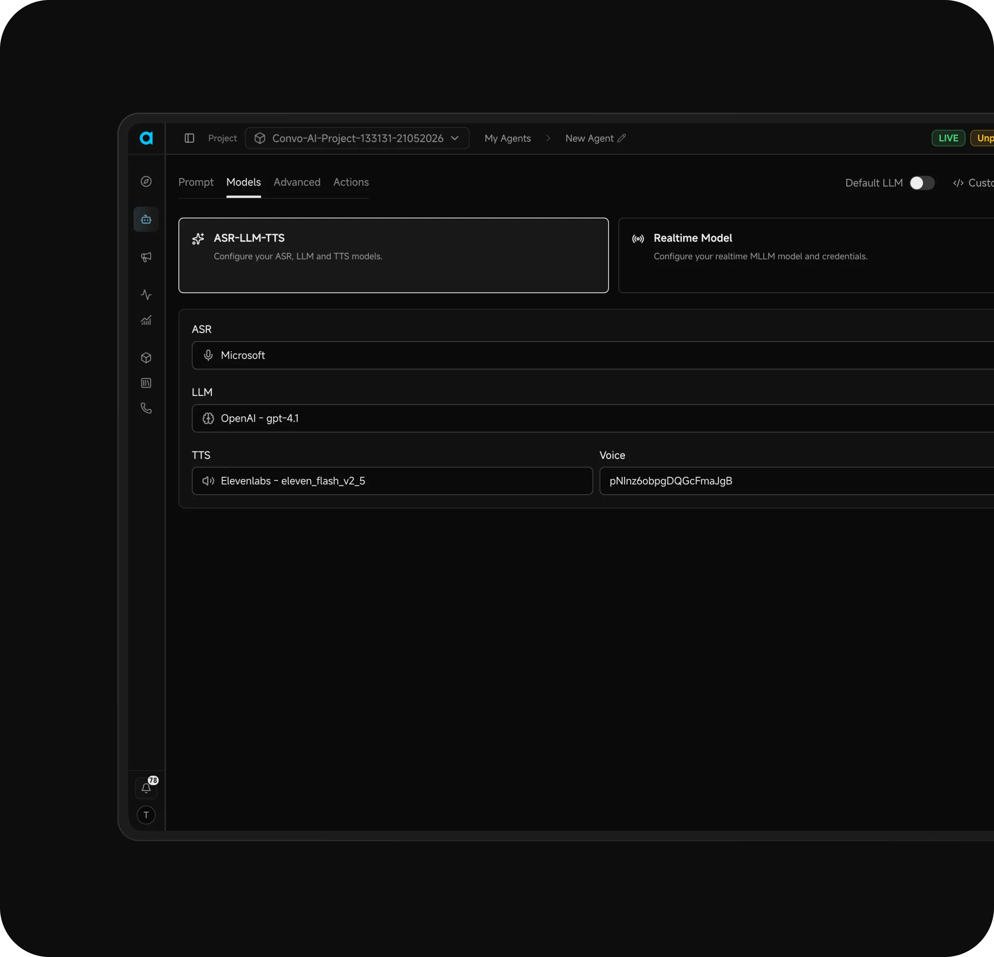Click the speaker icon in TTS field
The width and height of the screenshot is (994, 957).
pos(208,481)
